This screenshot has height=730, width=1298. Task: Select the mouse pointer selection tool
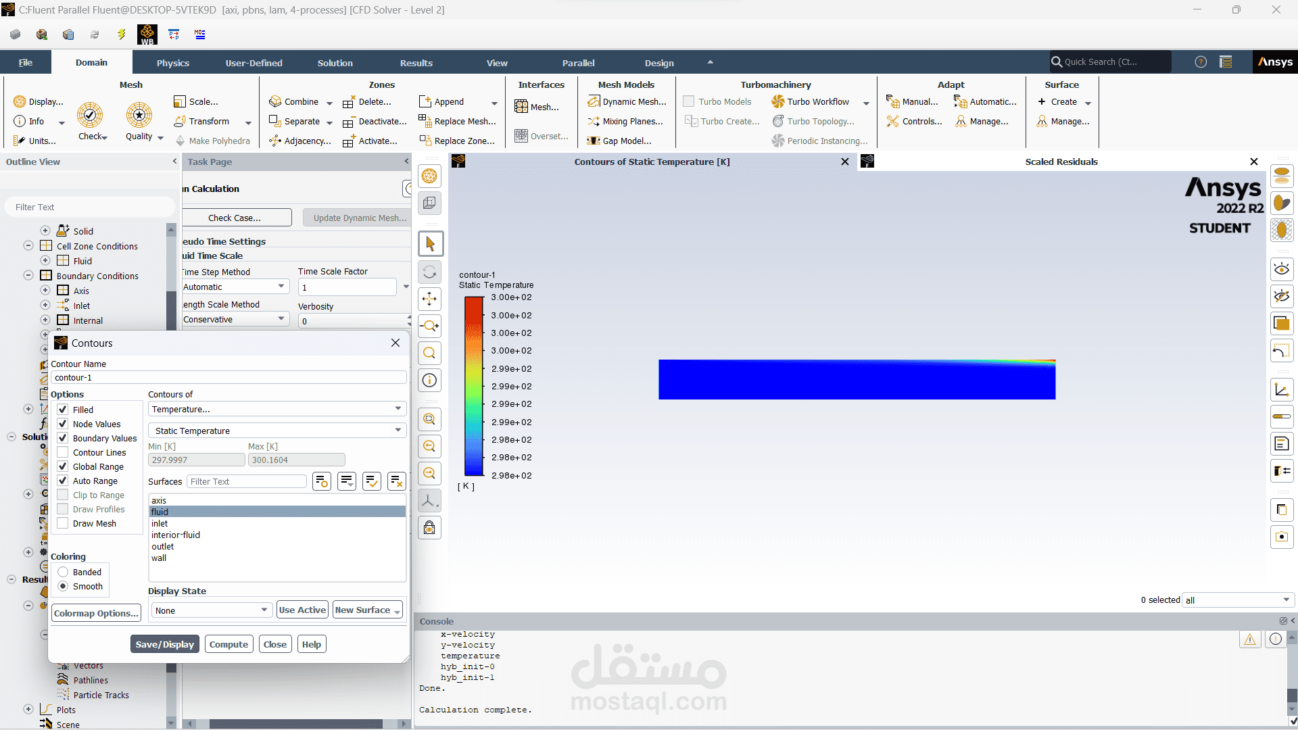coord(430,244)
